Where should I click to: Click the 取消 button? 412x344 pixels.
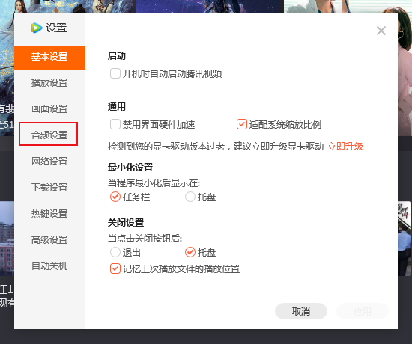pos(301,311)
